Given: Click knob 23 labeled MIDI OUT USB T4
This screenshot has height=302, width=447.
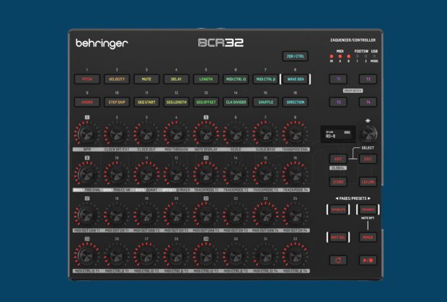Looking at the screenshot, I should coord(265,215).
